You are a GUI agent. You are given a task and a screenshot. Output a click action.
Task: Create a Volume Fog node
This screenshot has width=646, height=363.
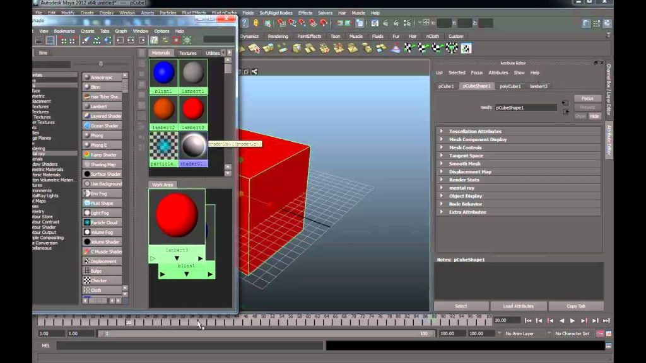point(102,232)
